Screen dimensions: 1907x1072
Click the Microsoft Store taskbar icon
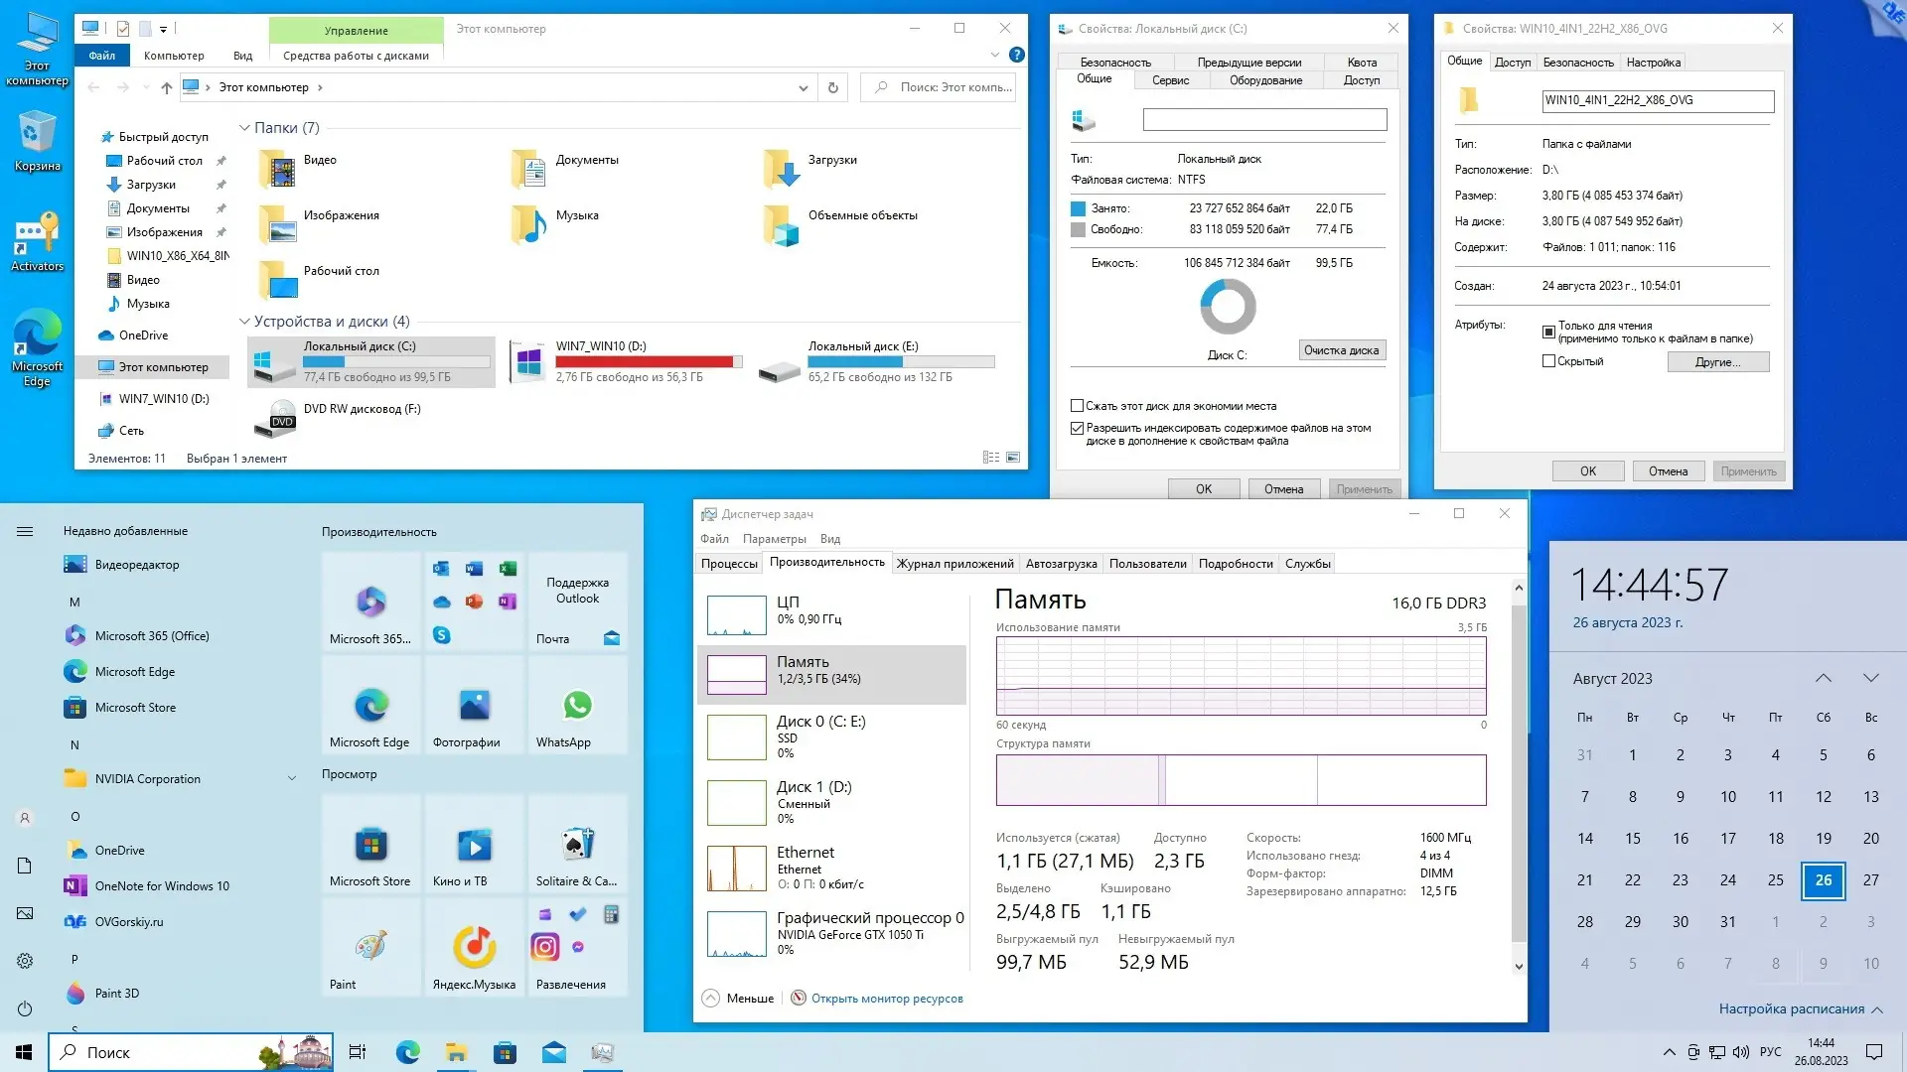[505, 1052]
